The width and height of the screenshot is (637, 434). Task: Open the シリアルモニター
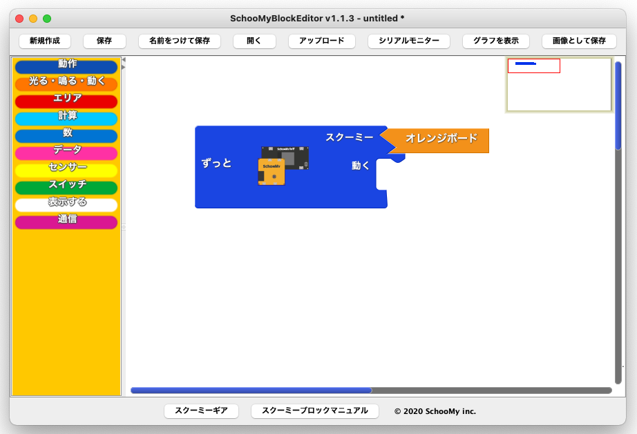point(409,41)
